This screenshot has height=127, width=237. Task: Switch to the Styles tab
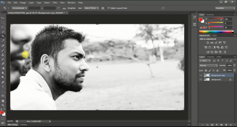point(214,36)
